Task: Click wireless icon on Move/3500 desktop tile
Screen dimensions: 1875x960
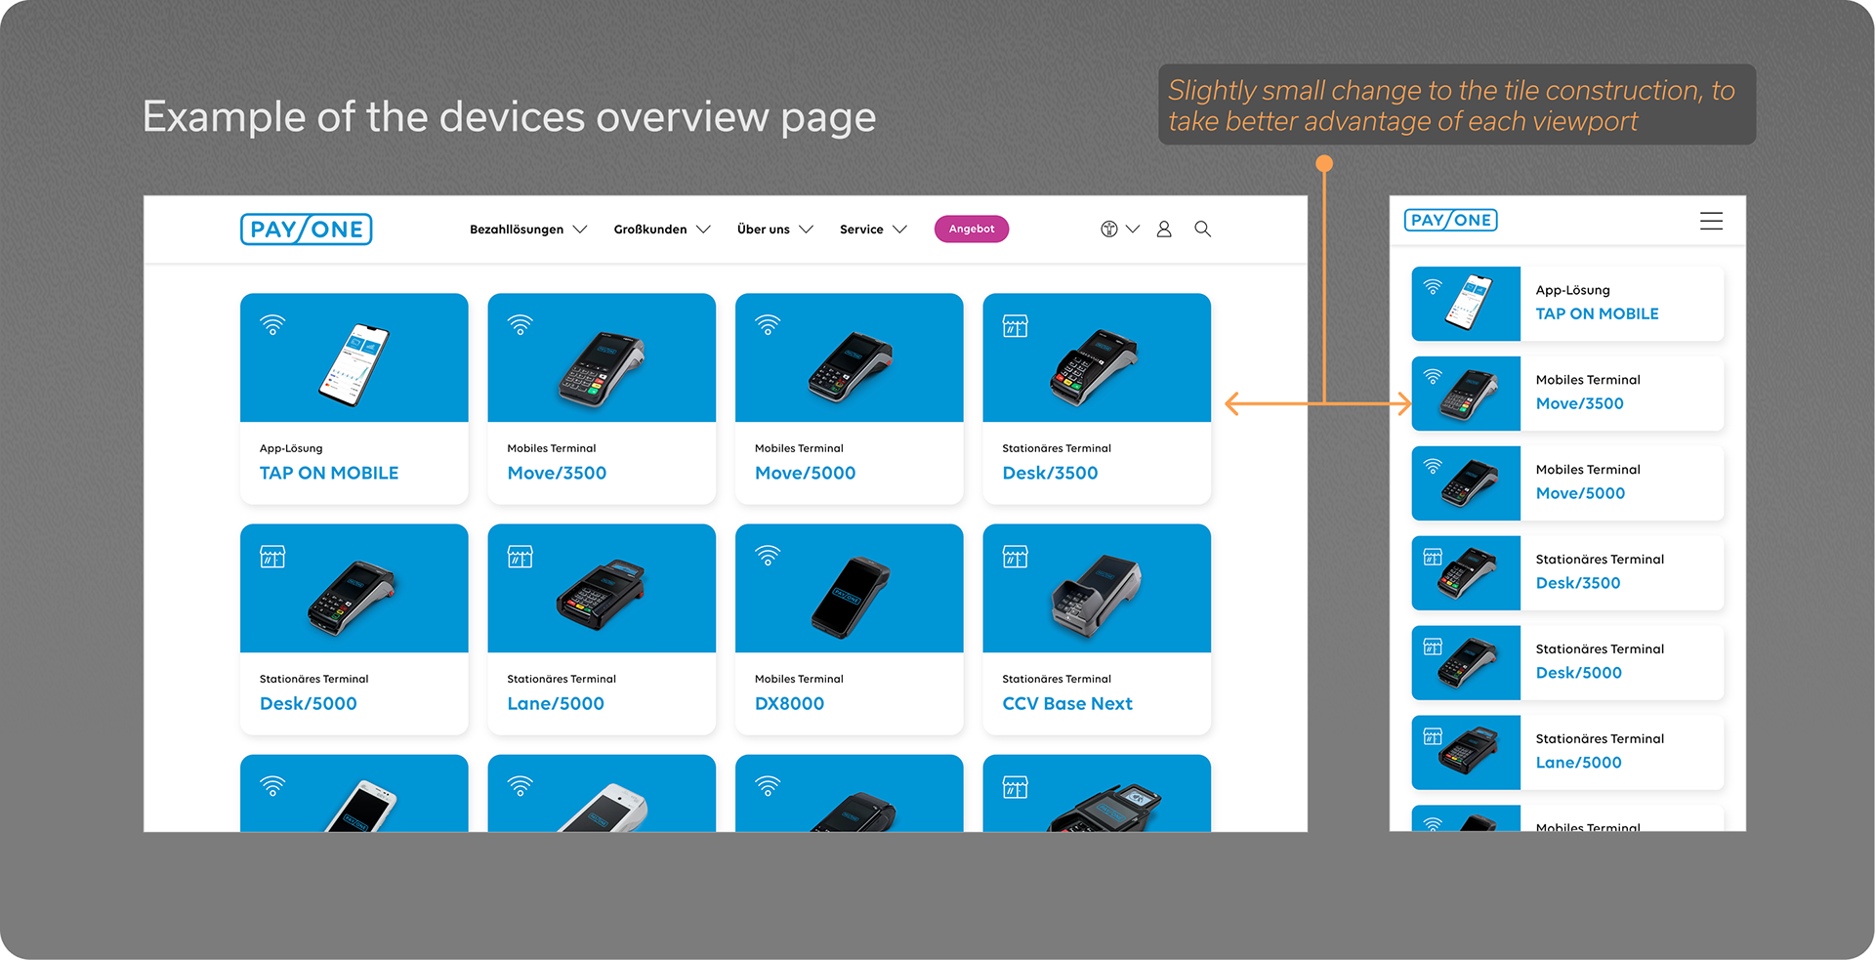Action: [x=521, y=325]
